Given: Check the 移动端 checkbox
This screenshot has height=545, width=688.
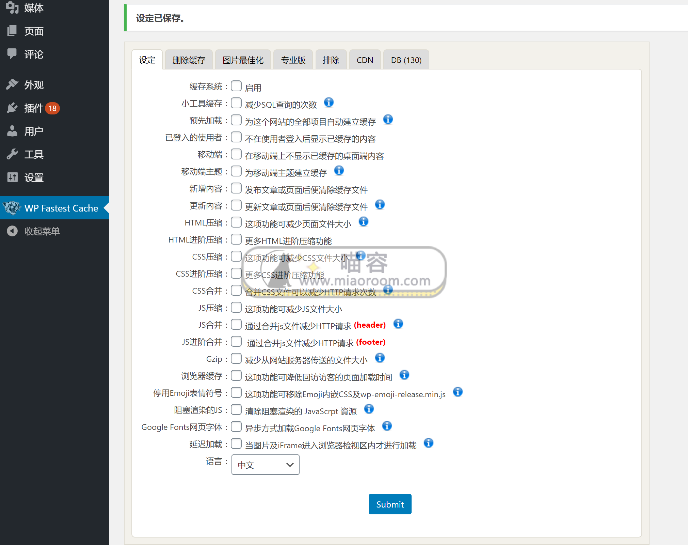Looking at the screenshot, I should click(x=236, y=154).
